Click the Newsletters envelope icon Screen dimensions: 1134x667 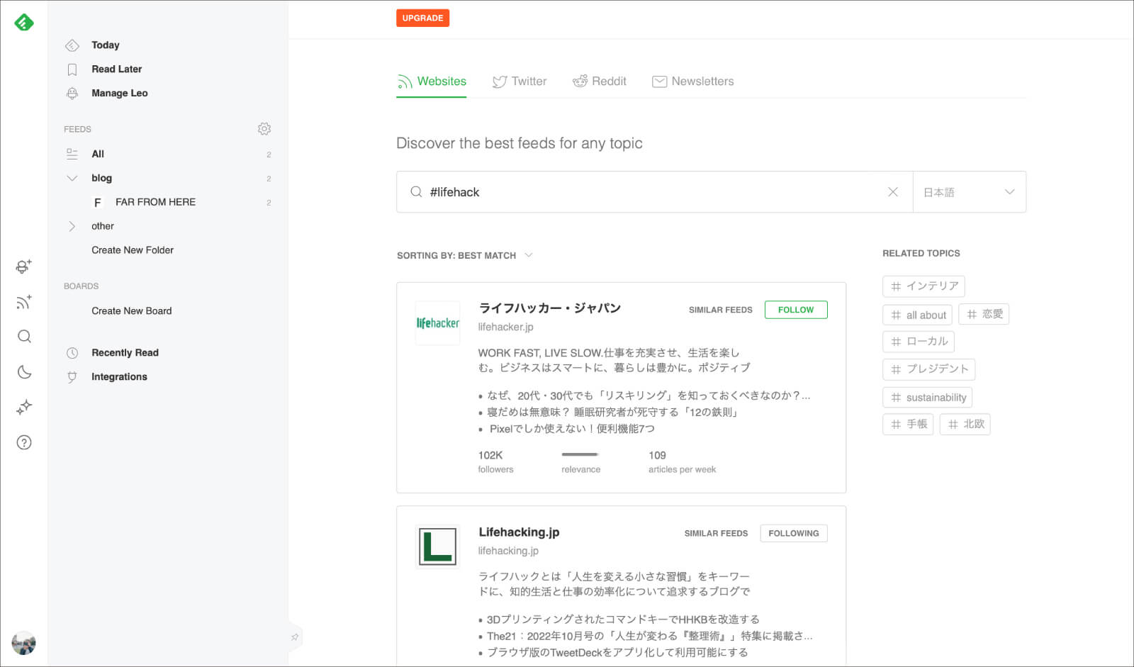pos(660,82)
